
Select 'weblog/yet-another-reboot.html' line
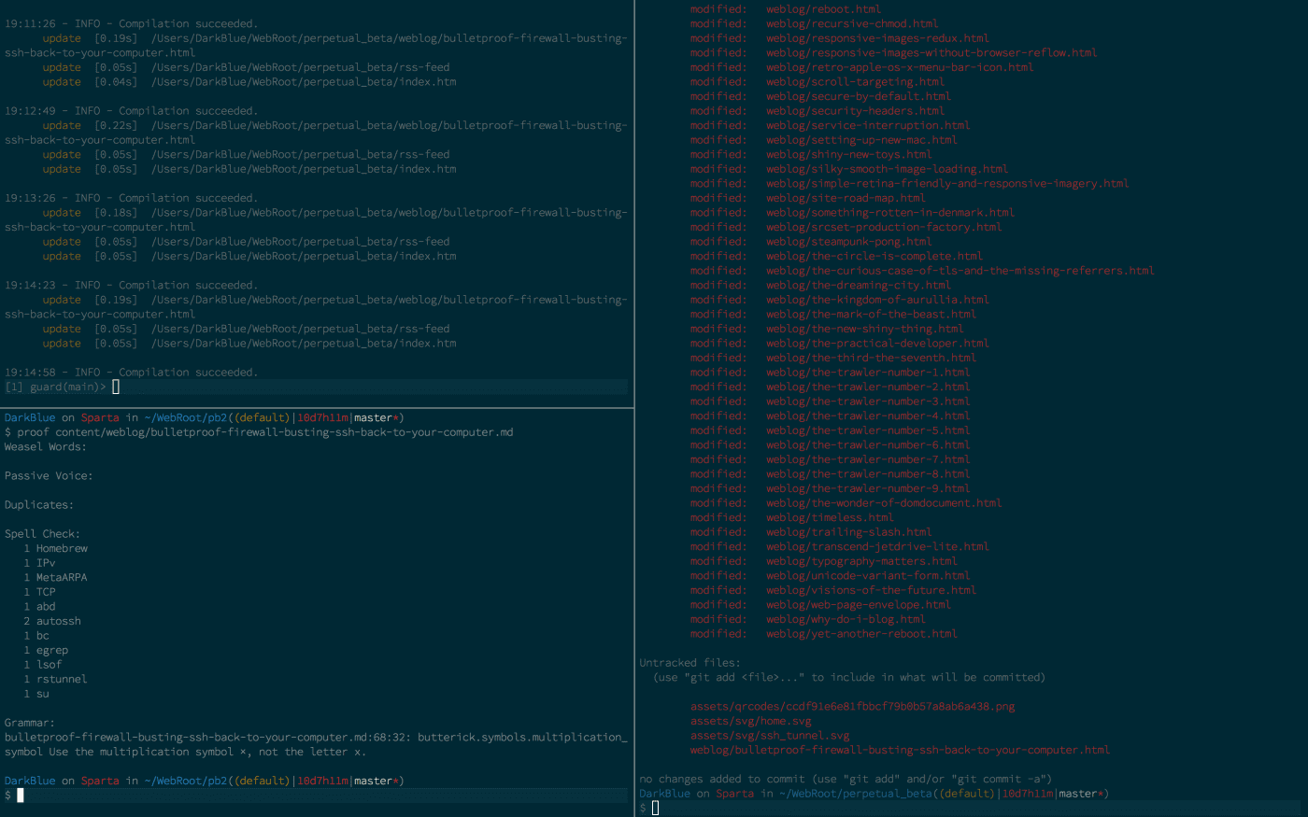861,634
